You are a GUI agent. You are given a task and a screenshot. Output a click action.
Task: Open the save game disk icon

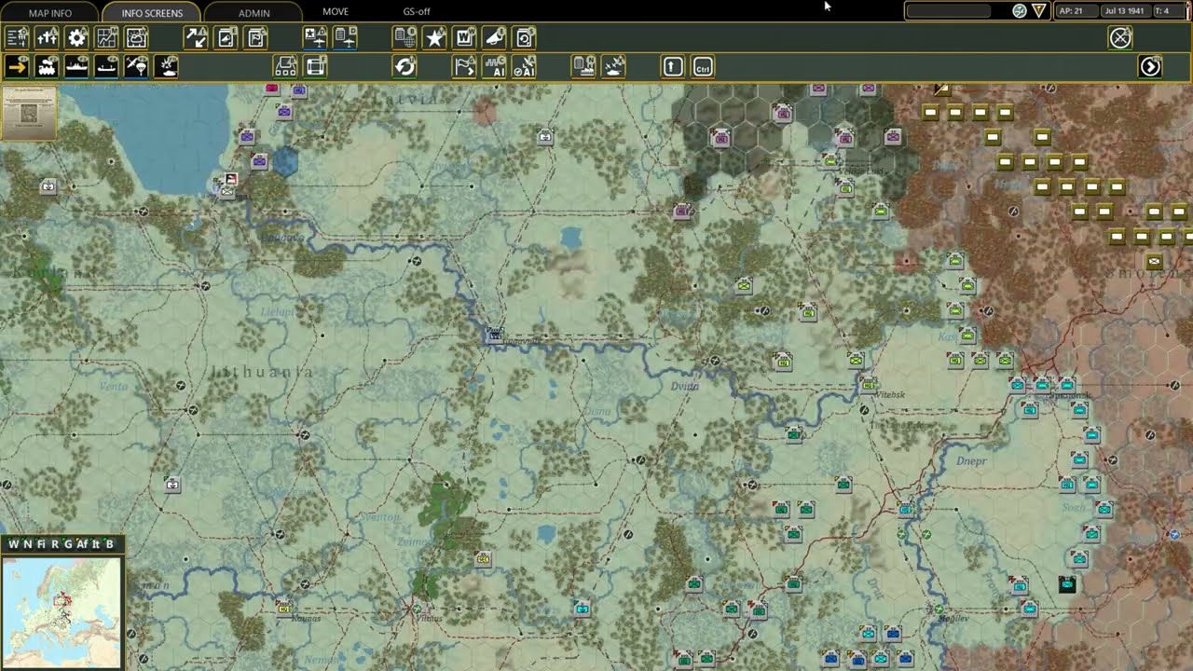(x=524, y=37)
